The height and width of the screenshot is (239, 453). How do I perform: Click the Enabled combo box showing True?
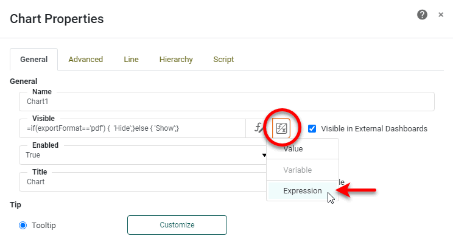click(142, 155)
